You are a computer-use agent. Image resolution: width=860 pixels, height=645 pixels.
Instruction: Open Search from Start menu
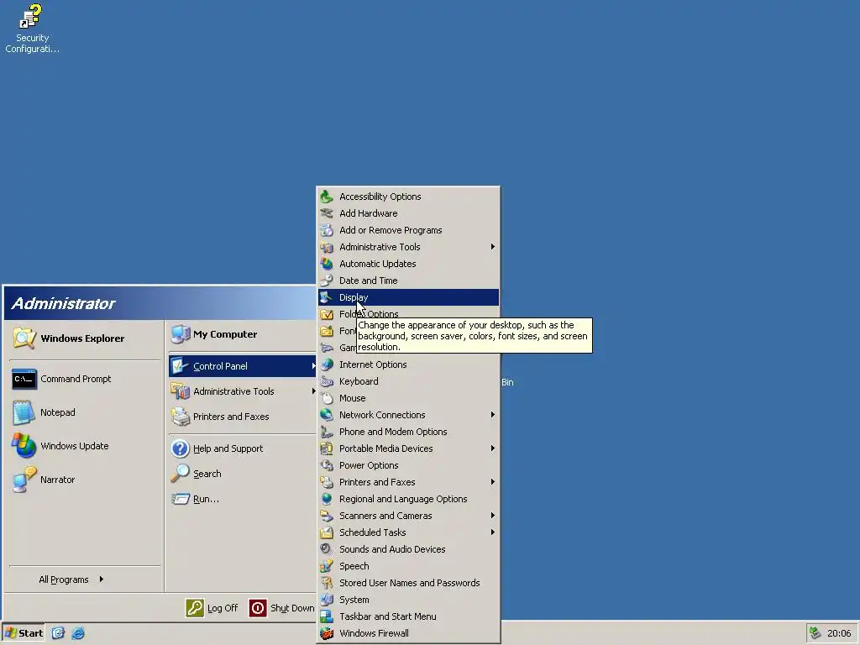243,474
